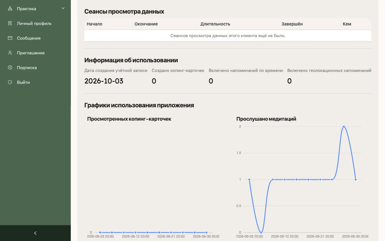Click the last point of coping-cards chart
This screenshot has height=241, width=385.
click(206, 232)
